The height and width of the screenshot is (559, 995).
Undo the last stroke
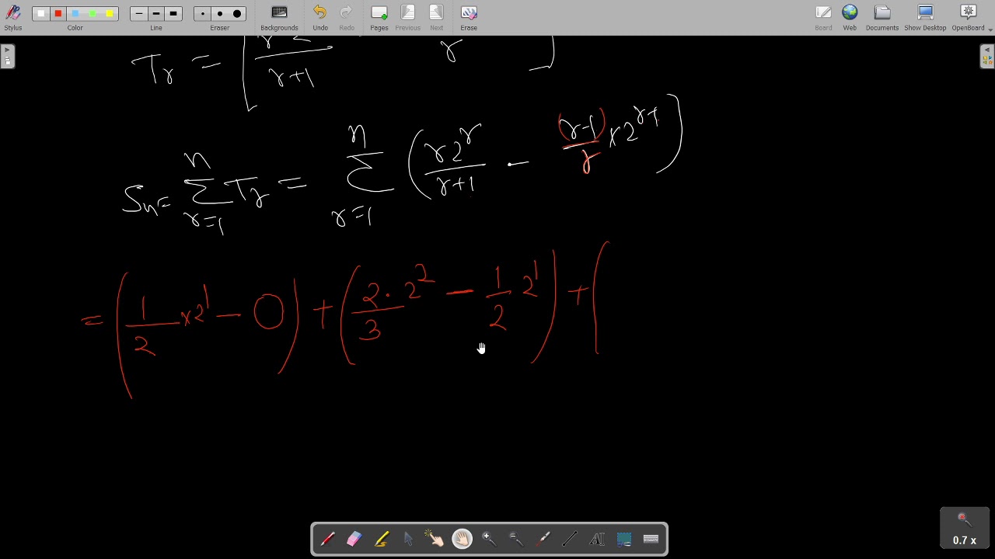319,18
